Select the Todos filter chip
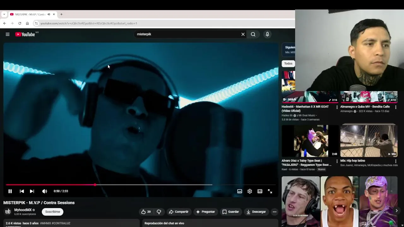404x227 pixels. [x=288, y=64]
